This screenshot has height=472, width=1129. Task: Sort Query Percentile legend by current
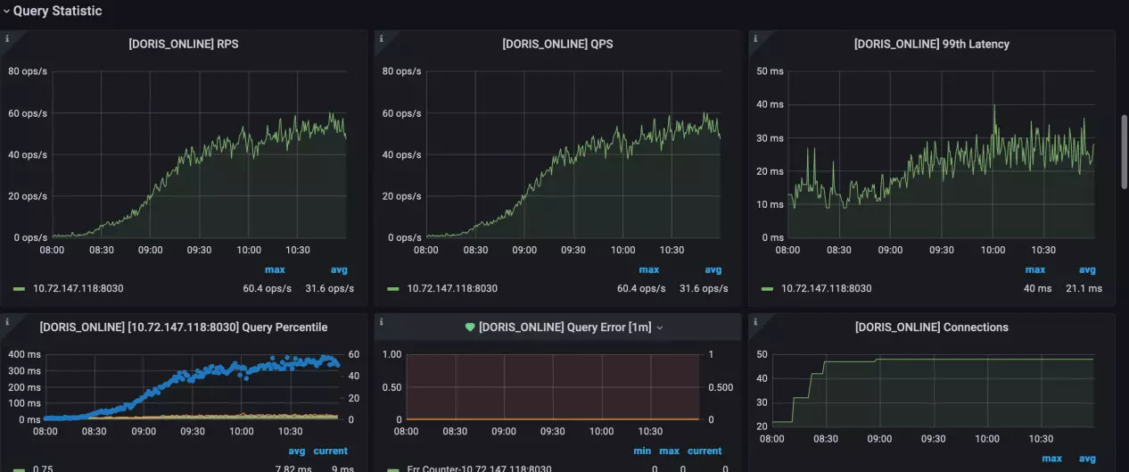(330, 451)
